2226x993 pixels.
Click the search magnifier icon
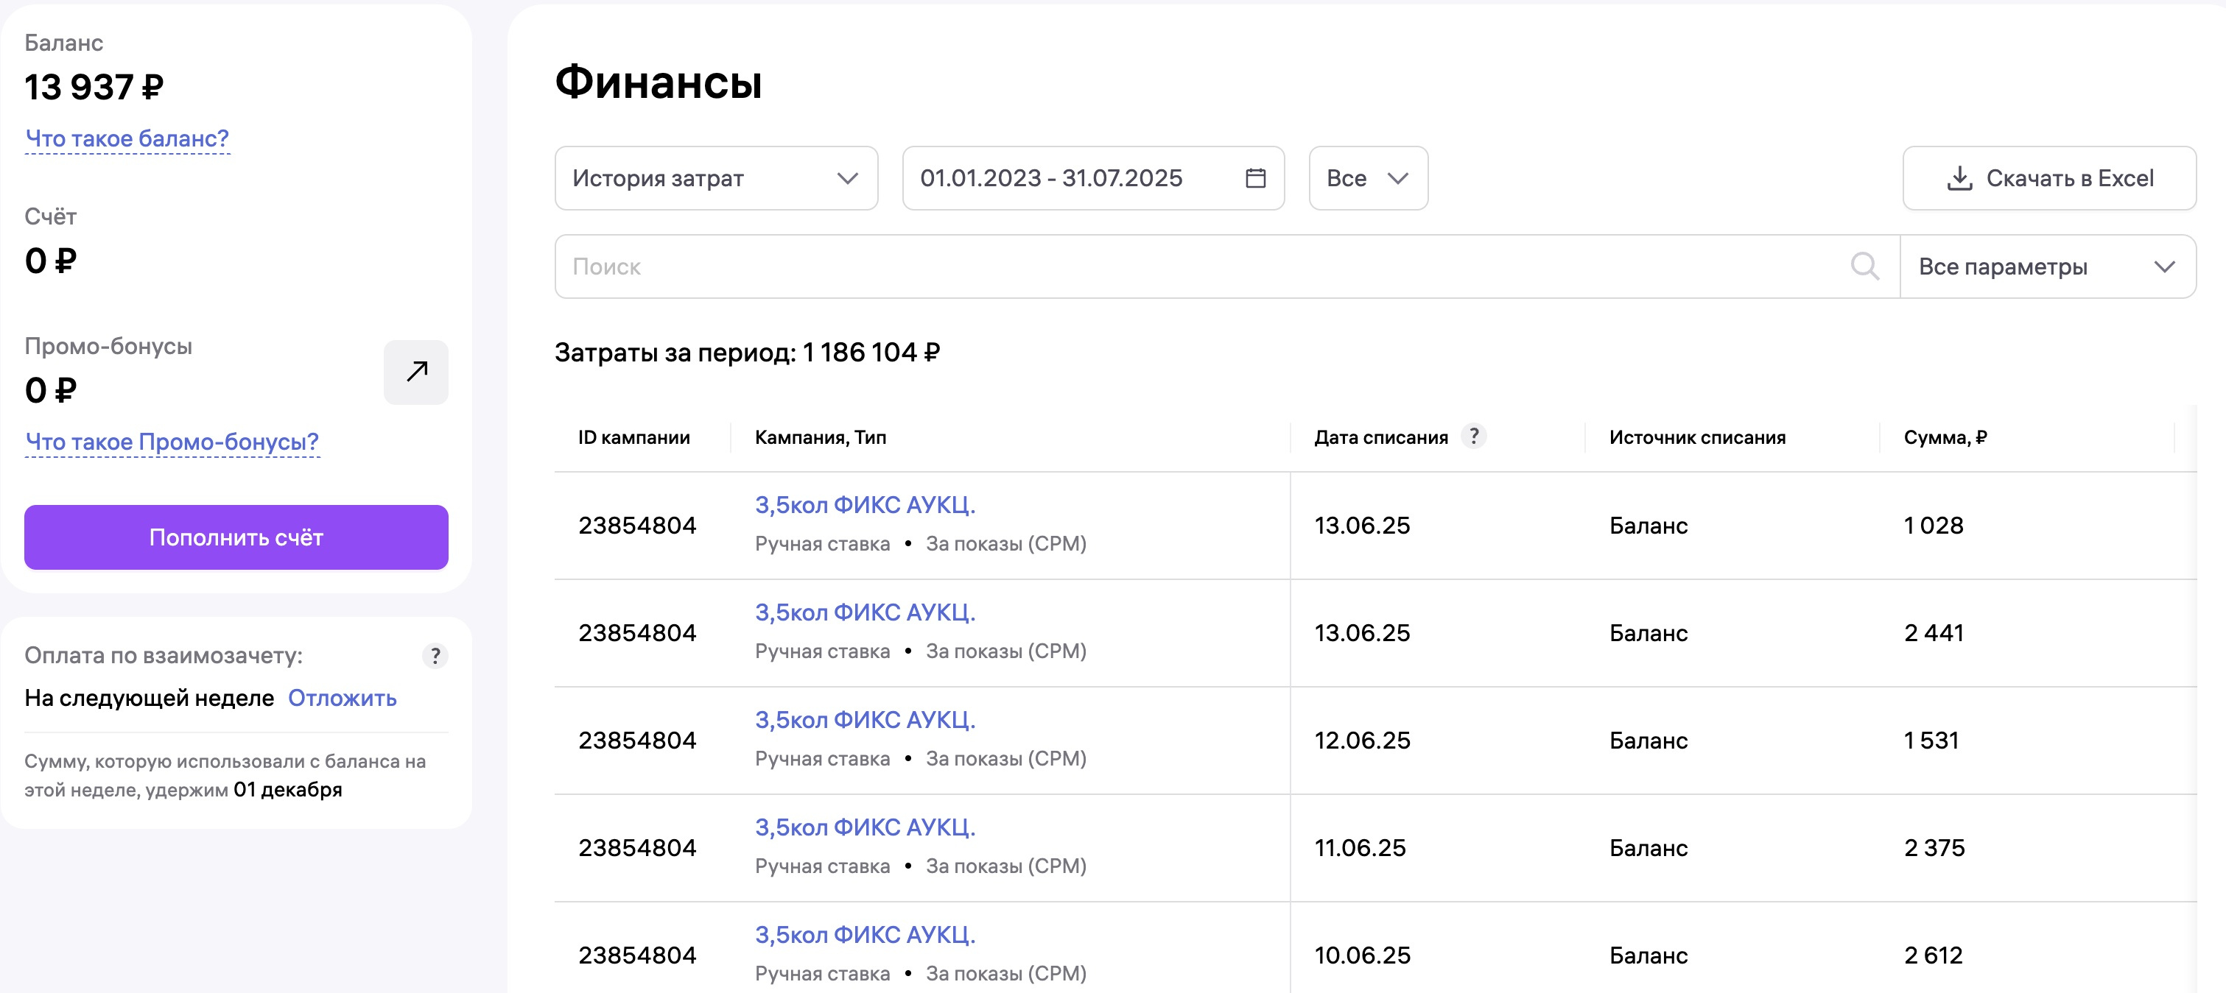pos(1864,266)
